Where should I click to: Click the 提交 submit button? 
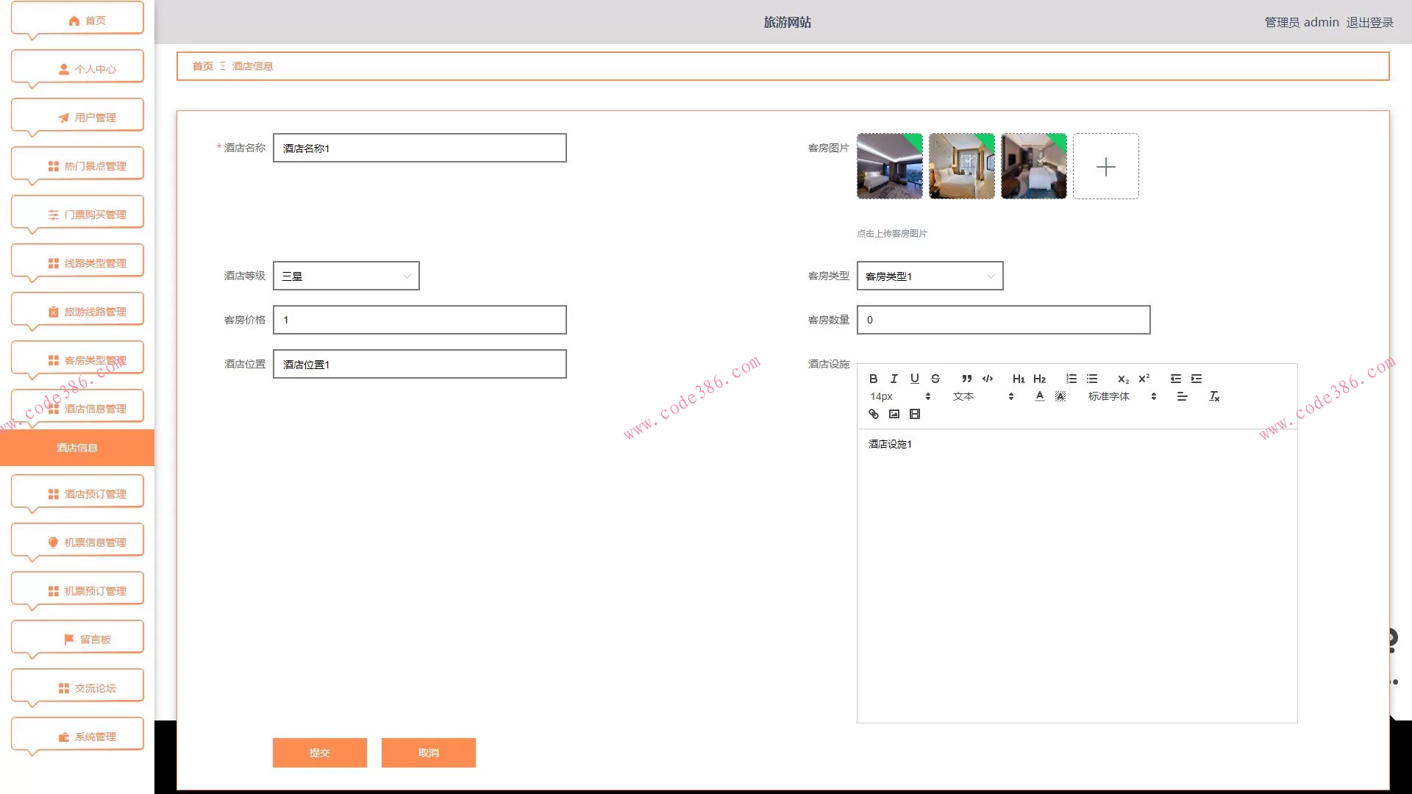click(319, 753)
